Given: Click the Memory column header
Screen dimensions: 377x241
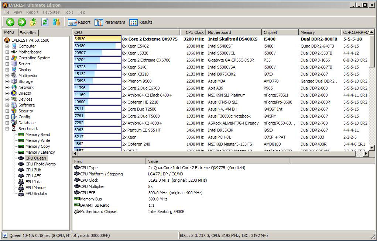Looking at the screenshot, I should click(320, 32).
